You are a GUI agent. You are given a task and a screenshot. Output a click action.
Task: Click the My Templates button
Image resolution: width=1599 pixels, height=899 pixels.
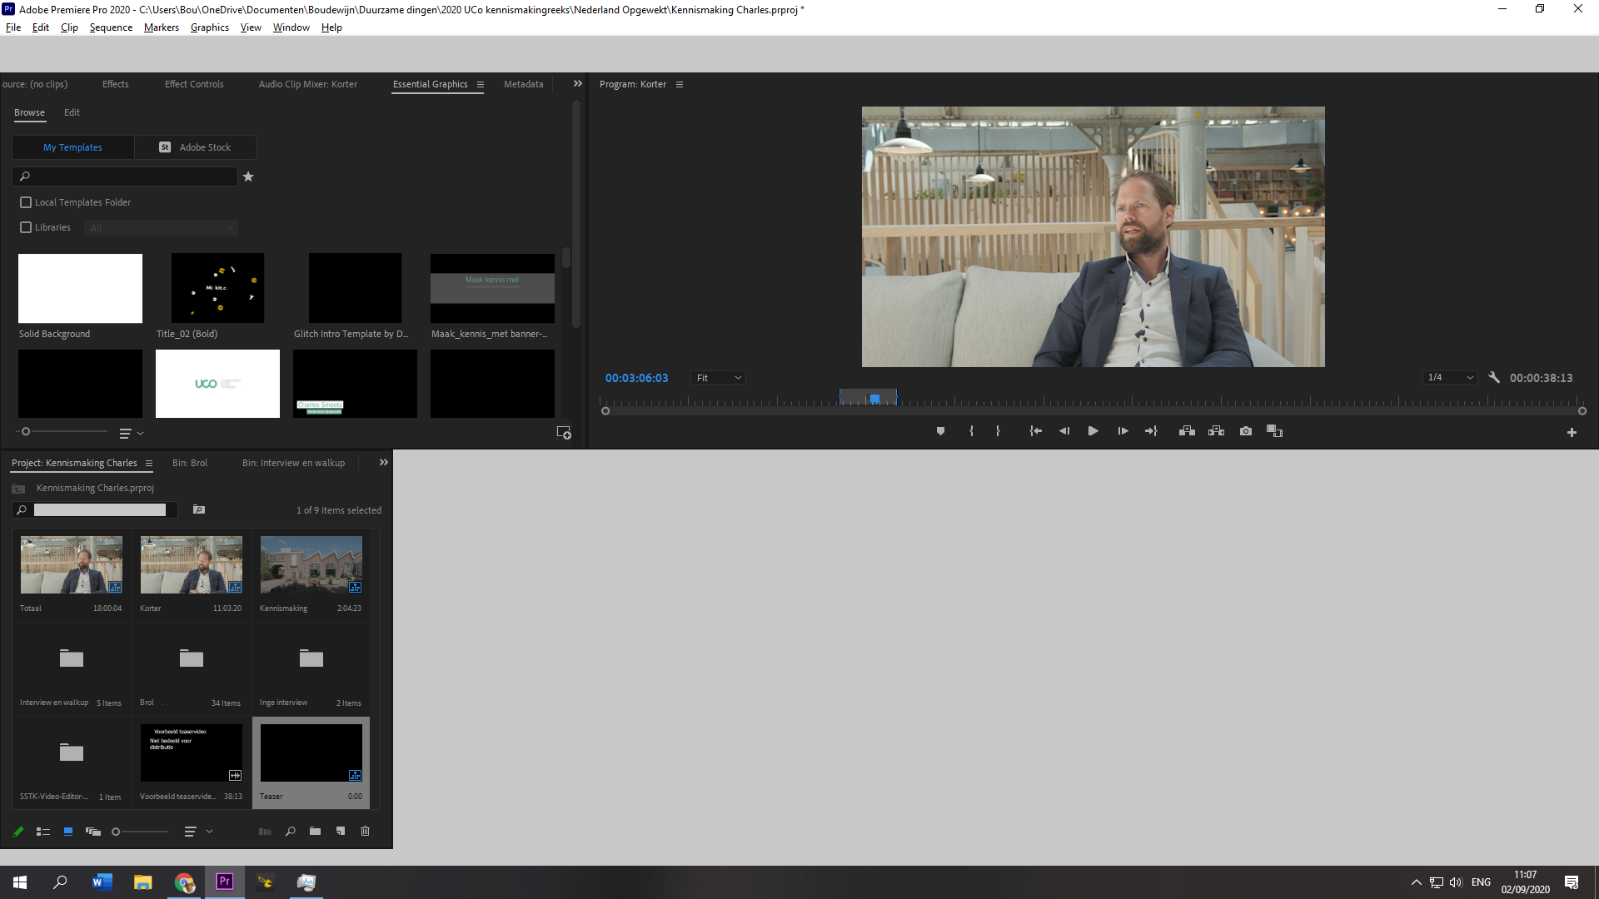coord(72,147)
